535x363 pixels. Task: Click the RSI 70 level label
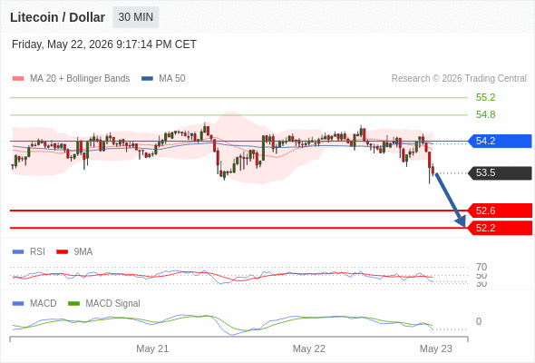[481, 267]
